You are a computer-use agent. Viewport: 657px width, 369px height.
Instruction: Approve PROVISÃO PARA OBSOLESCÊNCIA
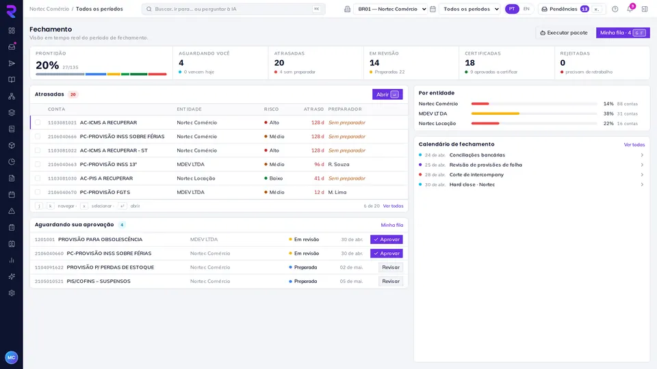[386, 239]
